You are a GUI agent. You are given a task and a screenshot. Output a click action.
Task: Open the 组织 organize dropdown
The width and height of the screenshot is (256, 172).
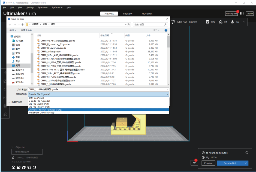(x=13, y=30)
